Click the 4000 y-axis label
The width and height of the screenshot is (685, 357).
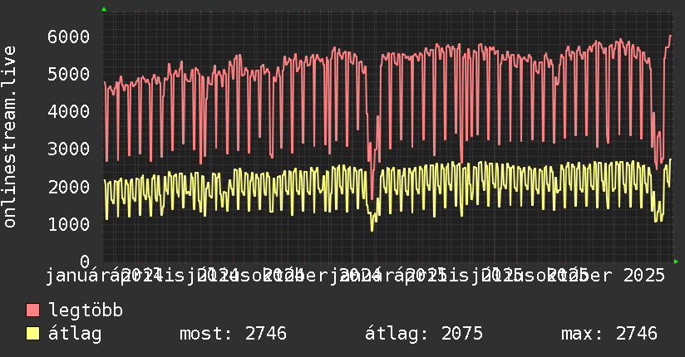[x=68, y=111]
